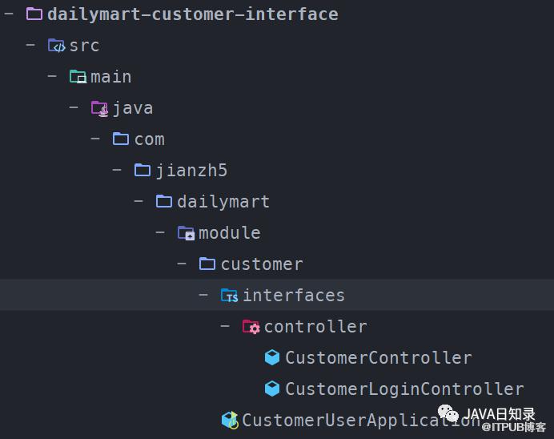Collapse the customer package node
Viewport: 554px width, 439px height.
coord(182,264)
